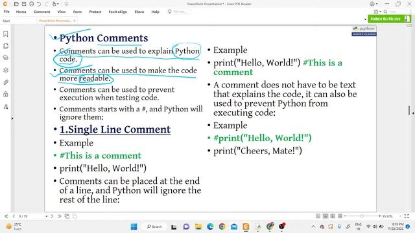415x233 pixels.
Task: Go to first page button
Action: point(6,216)
